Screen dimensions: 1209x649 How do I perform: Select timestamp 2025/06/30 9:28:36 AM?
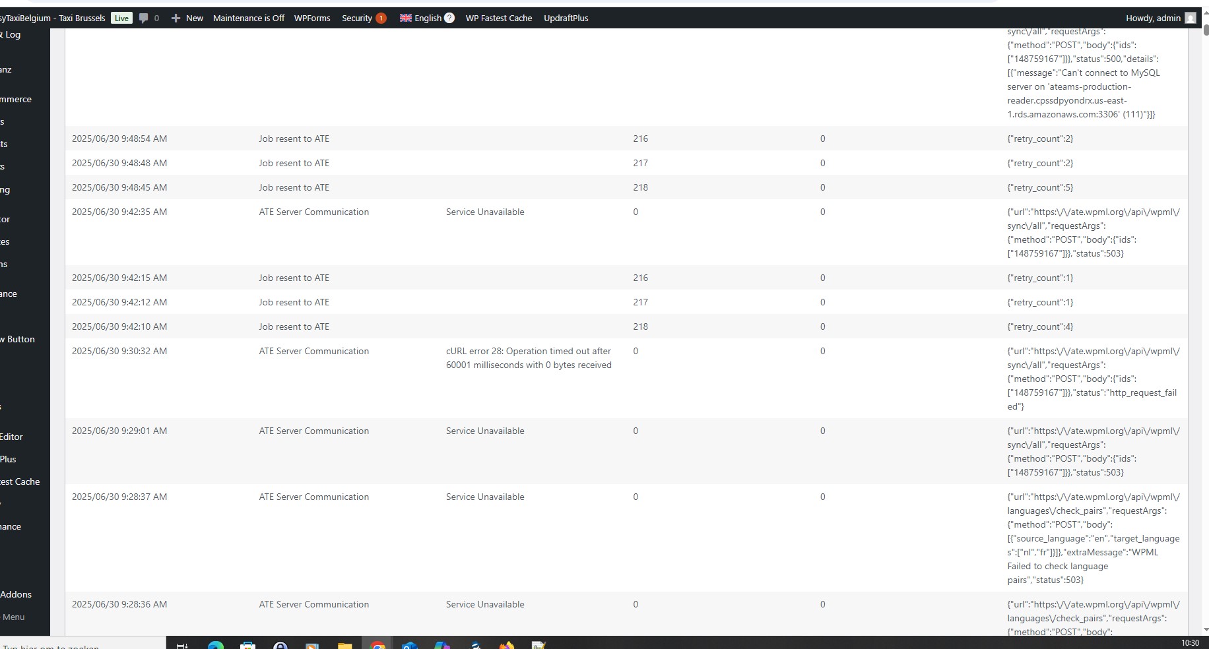coord(119,604)
